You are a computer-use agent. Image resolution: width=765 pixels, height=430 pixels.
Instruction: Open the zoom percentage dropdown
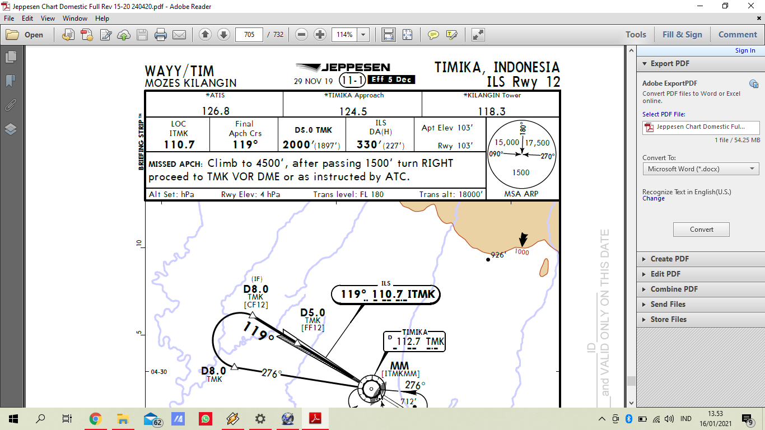(362, 34)
